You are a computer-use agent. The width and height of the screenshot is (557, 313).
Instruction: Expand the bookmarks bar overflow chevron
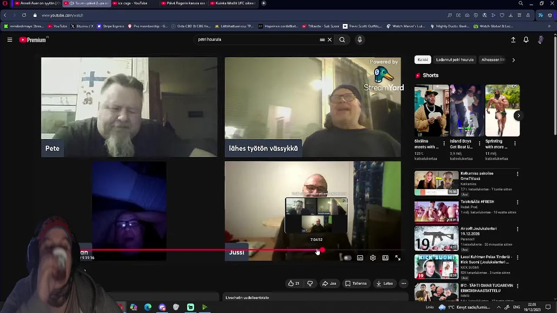tap(549, 26)
